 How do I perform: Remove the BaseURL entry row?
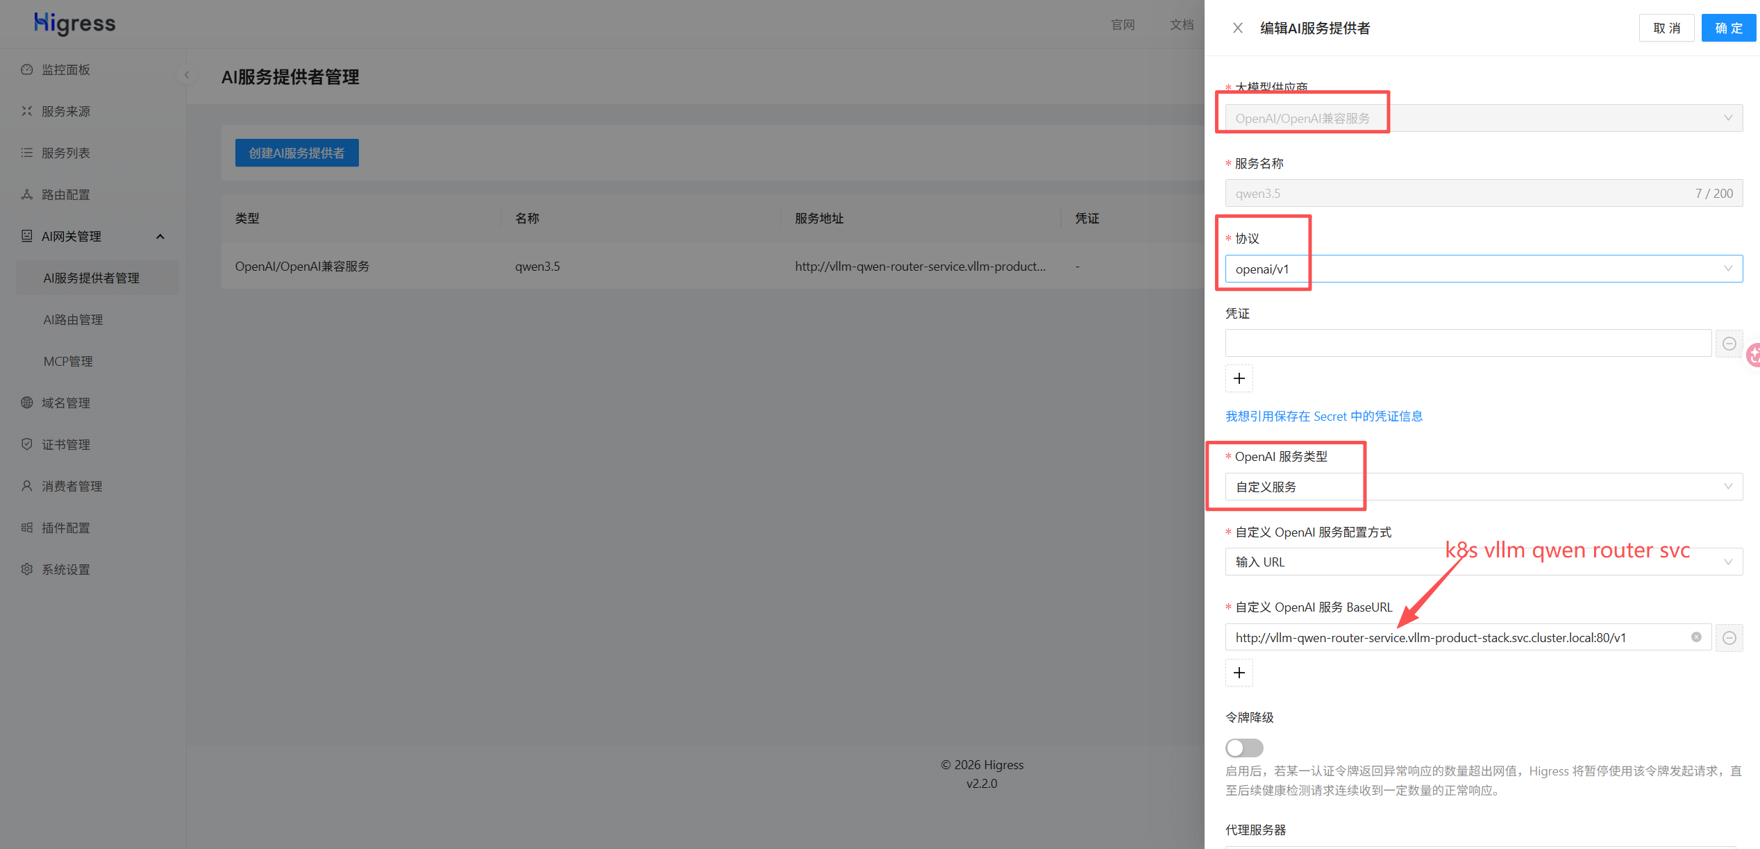[1729, 638]
